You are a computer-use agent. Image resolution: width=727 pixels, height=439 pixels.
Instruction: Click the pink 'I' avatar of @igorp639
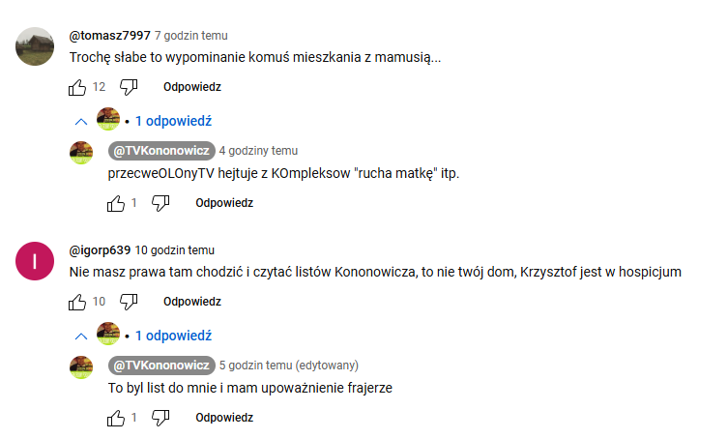click(x=36, y=260)
